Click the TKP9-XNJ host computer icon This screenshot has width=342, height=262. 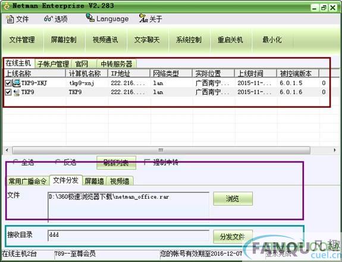[x=17, y=83]
